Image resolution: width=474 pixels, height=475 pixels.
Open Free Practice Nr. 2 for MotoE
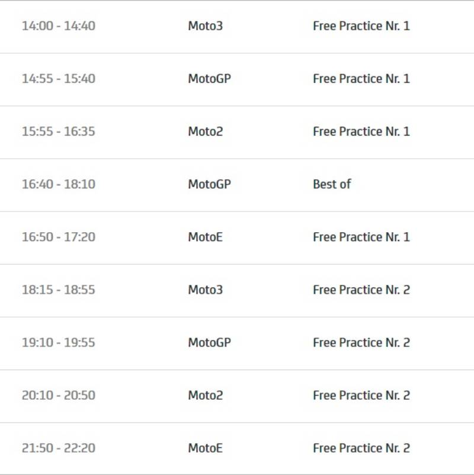pyautogui.click(x=361, y=448)
